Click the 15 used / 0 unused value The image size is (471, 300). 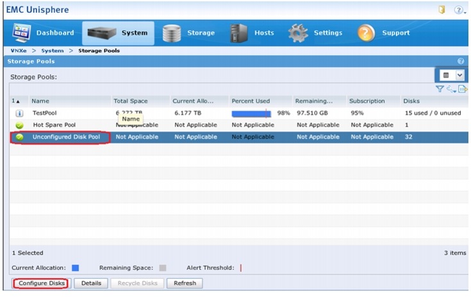point(433,113)
